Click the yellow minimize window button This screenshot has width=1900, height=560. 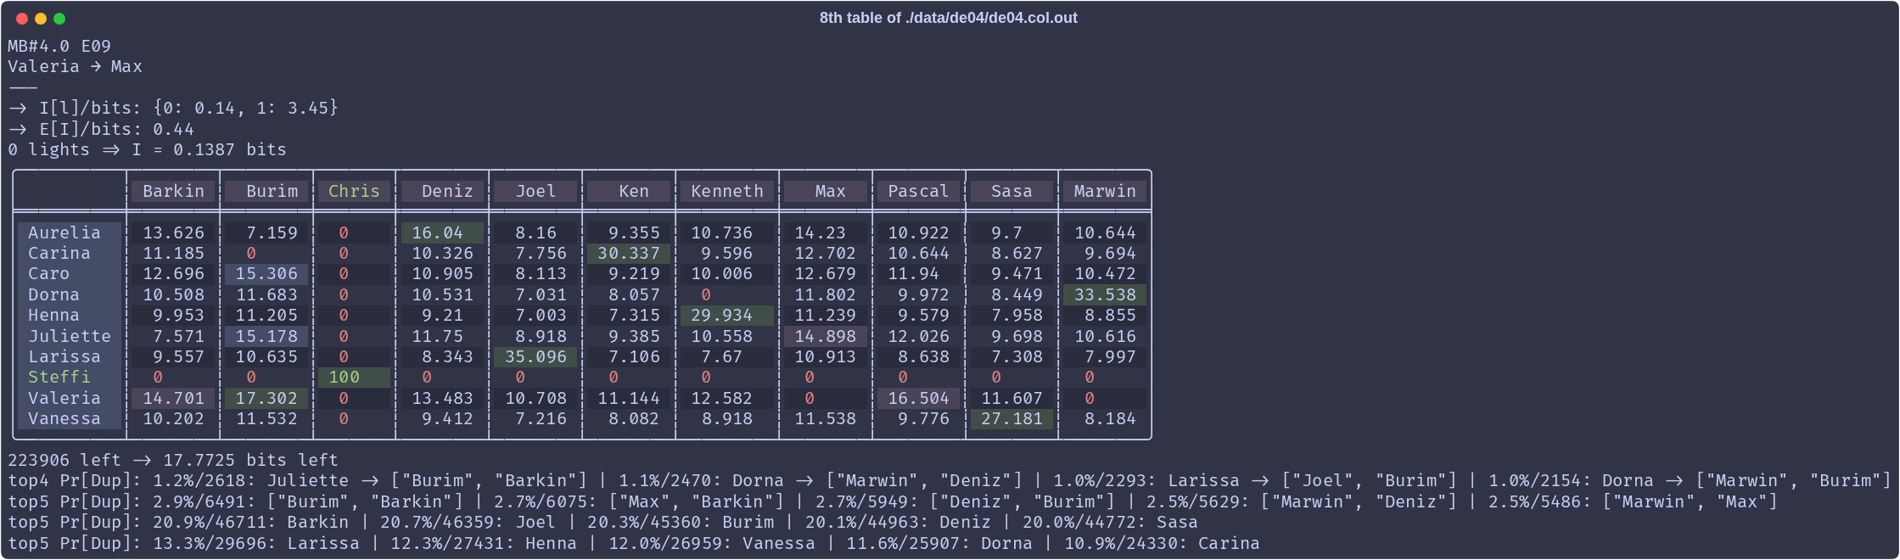click(41, 19)
